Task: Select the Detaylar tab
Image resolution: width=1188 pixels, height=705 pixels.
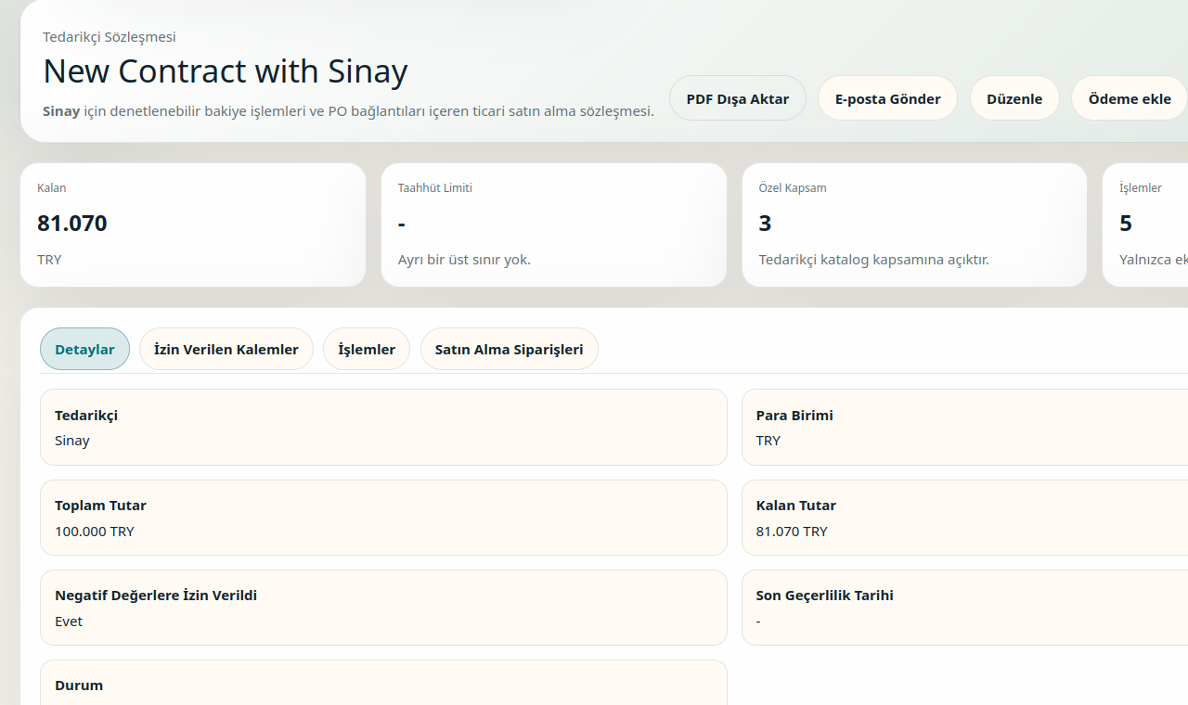Action: [x=84, y=349]
